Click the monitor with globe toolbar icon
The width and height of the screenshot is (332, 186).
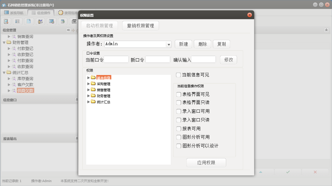click(51, 21)
